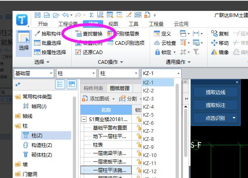This screenshot has width=248, height=178.
Task: Click 锁定 lock button
Action: click(x=163, y=52)
